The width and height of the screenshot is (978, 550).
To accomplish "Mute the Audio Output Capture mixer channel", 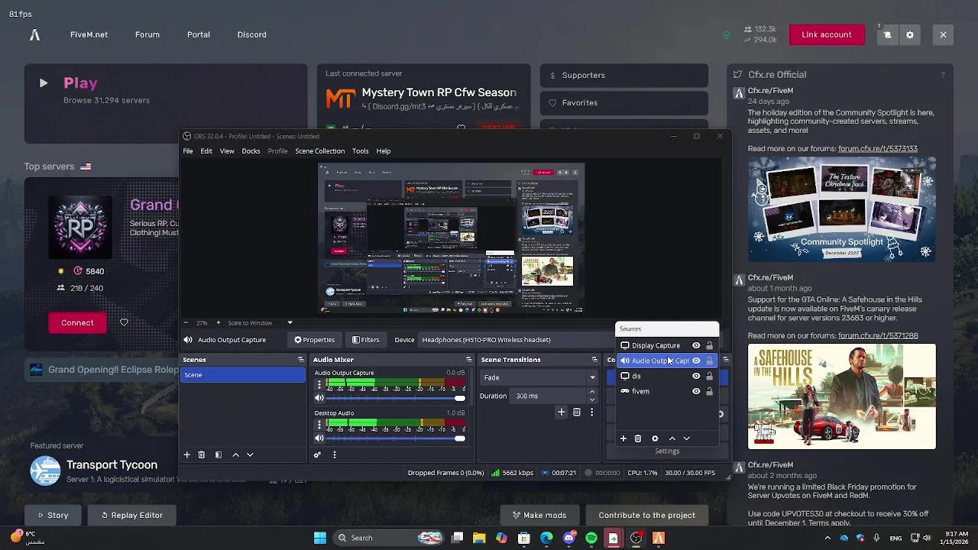I will (319, 398).
